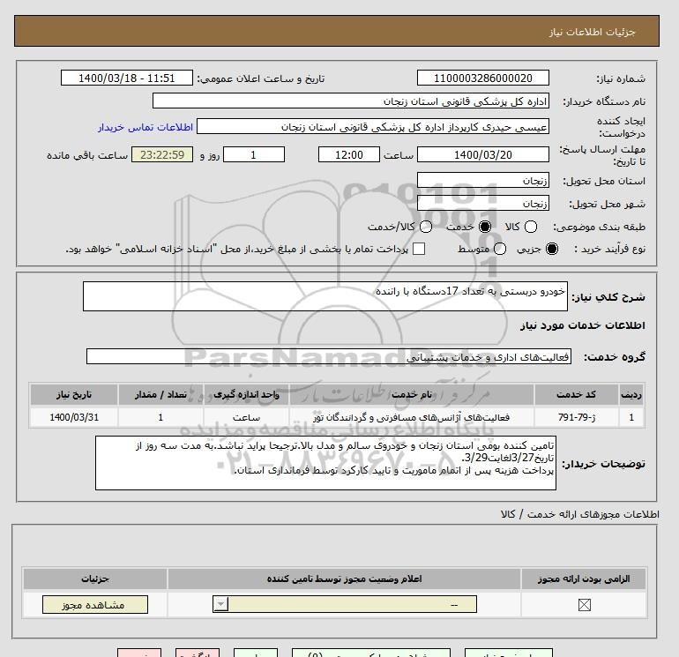Click the نام خدمت column header
The width and height of the screenshot is (679, 657).
412,394
